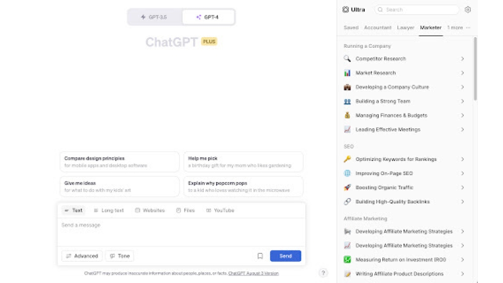
Task: Open Advanced options
Action: 82,256
